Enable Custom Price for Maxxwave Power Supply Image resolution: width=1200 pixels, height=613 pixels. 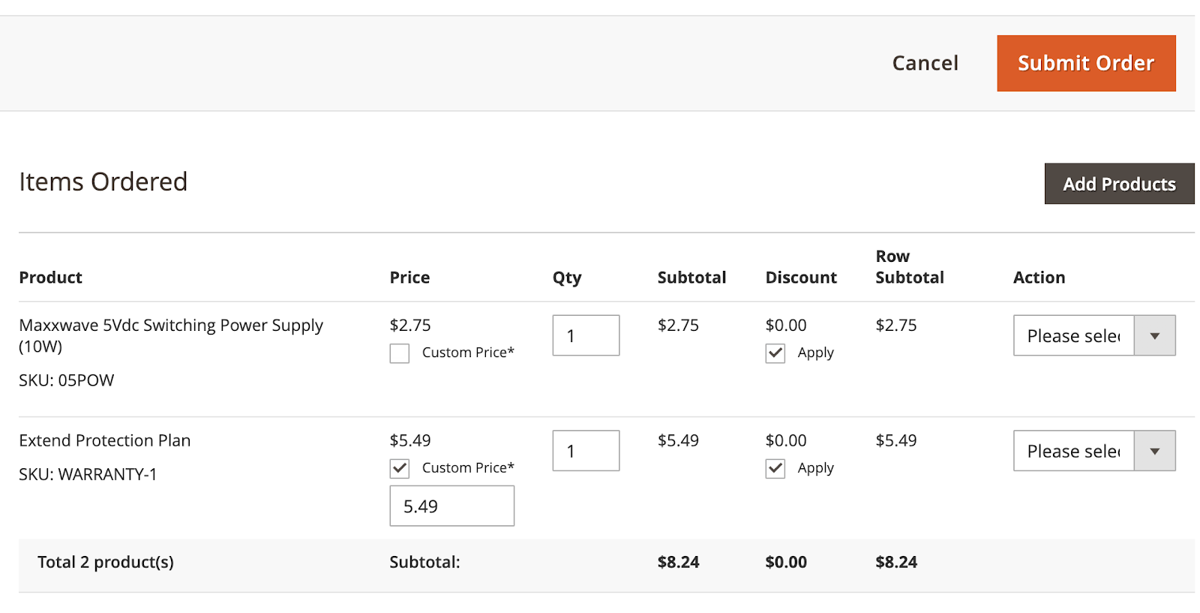tap(400, 353)
